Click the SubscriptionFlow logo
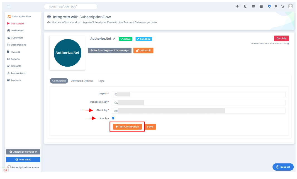 point(19,16)
